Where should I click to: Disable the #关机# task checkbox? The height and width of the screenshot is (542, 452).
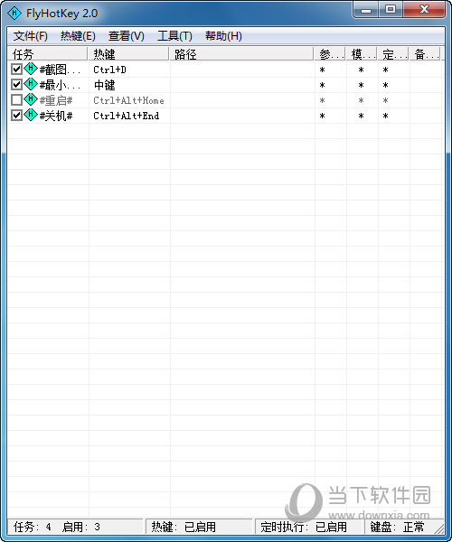tap(16, 115)
